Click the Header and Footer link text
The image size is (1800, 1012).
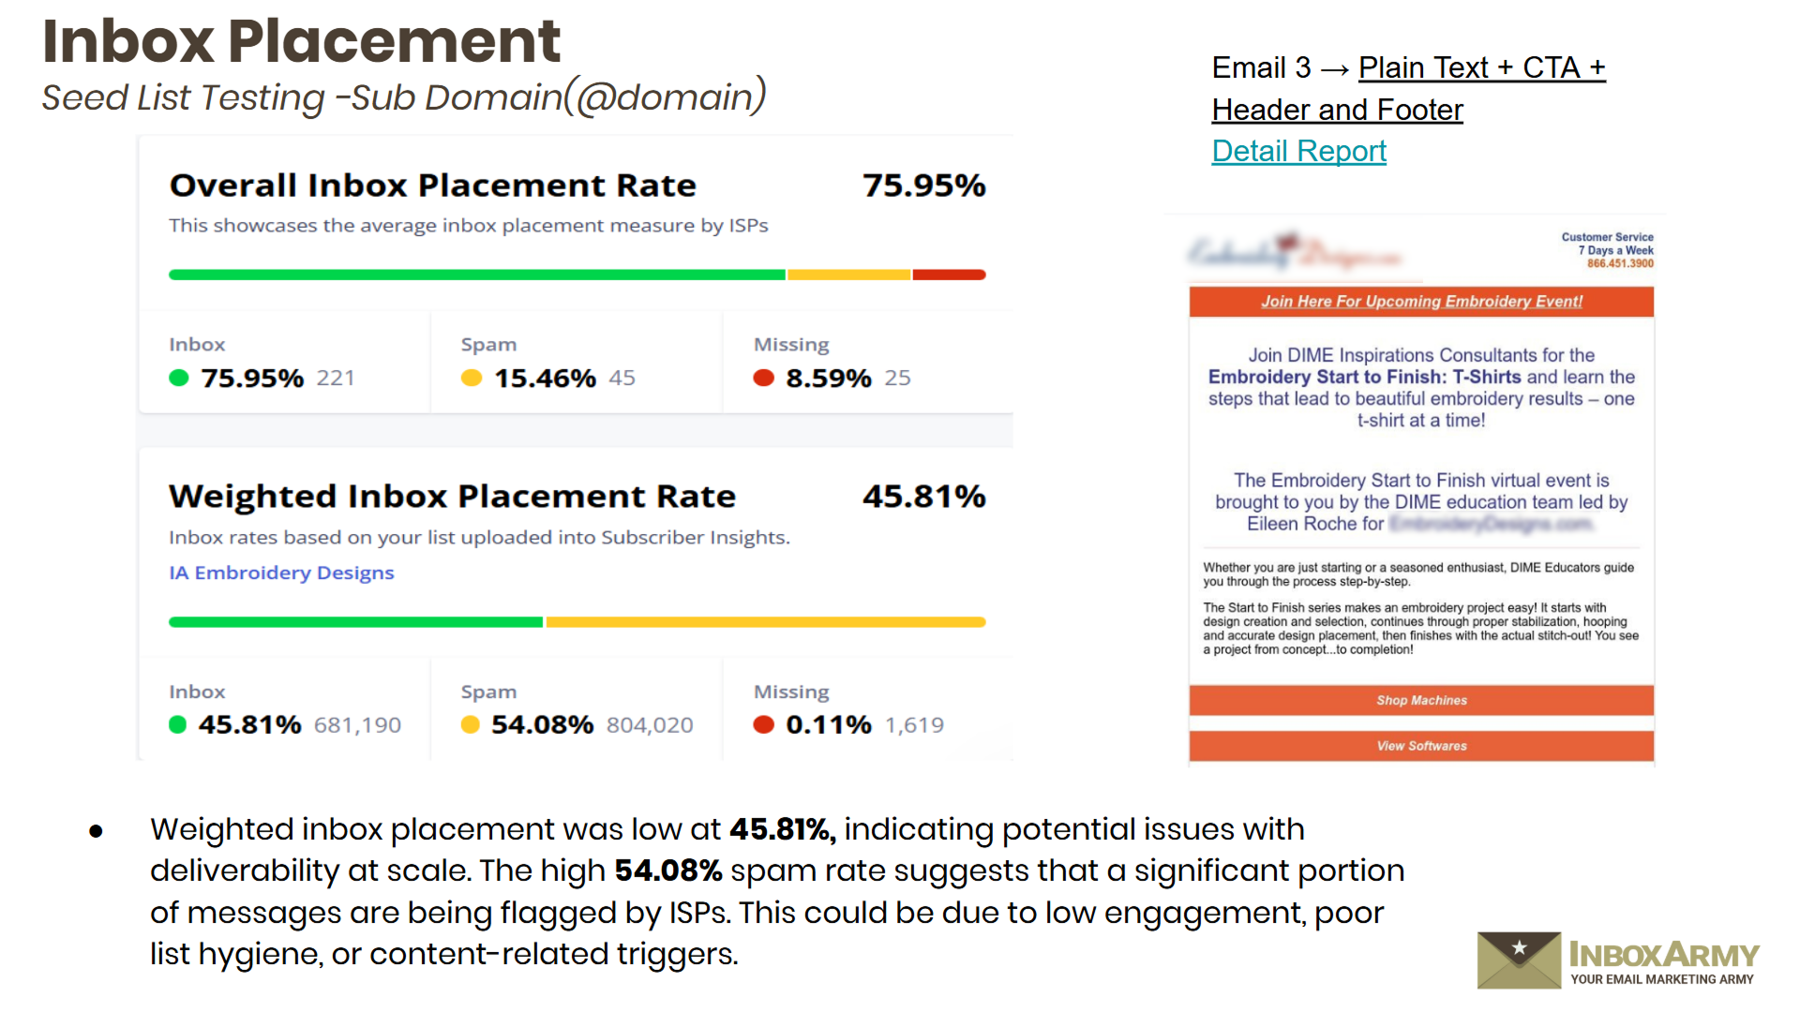[1337, 110]
